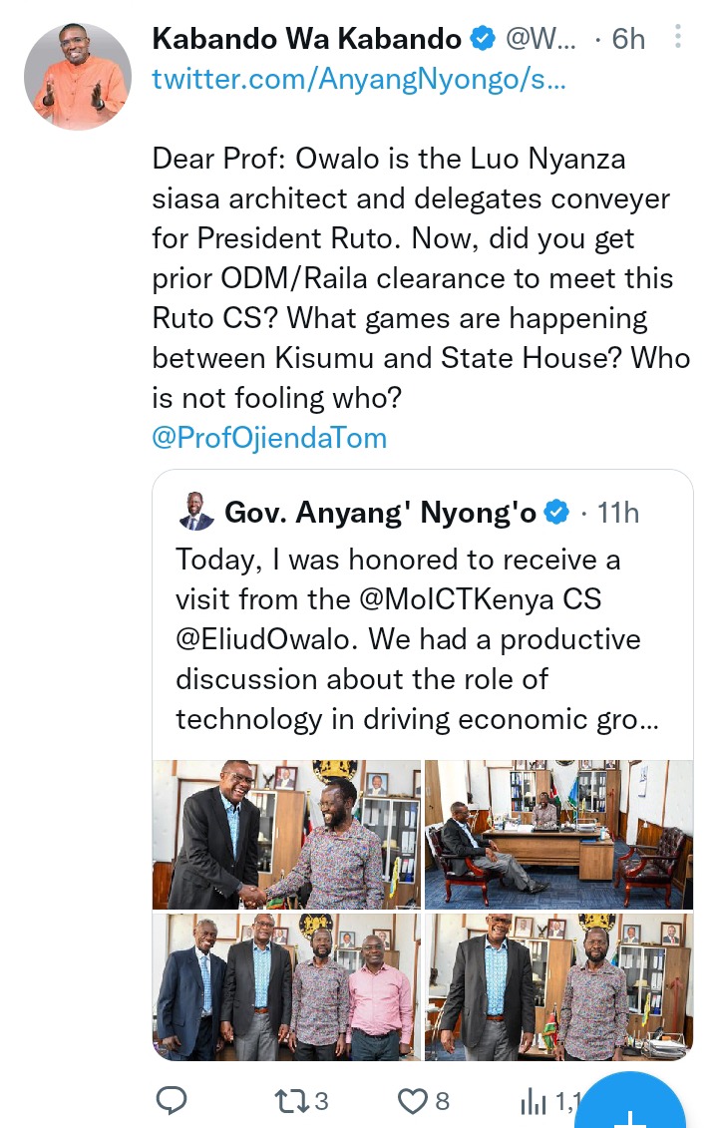Tap the 6h tweet timestamp

click(x=628, y=39)
